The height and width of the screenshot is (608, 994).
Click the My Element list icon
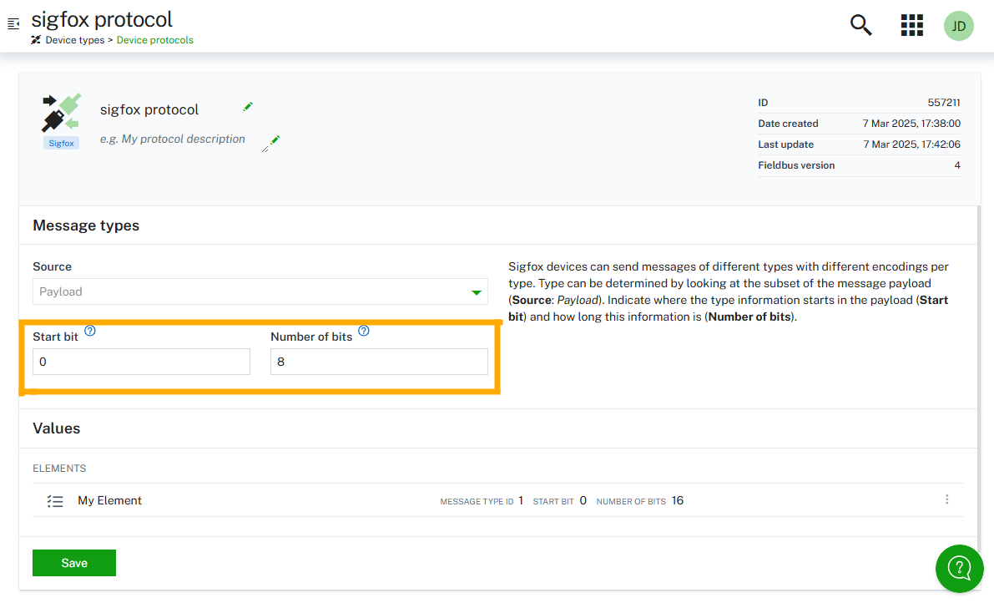click(55, 501)
